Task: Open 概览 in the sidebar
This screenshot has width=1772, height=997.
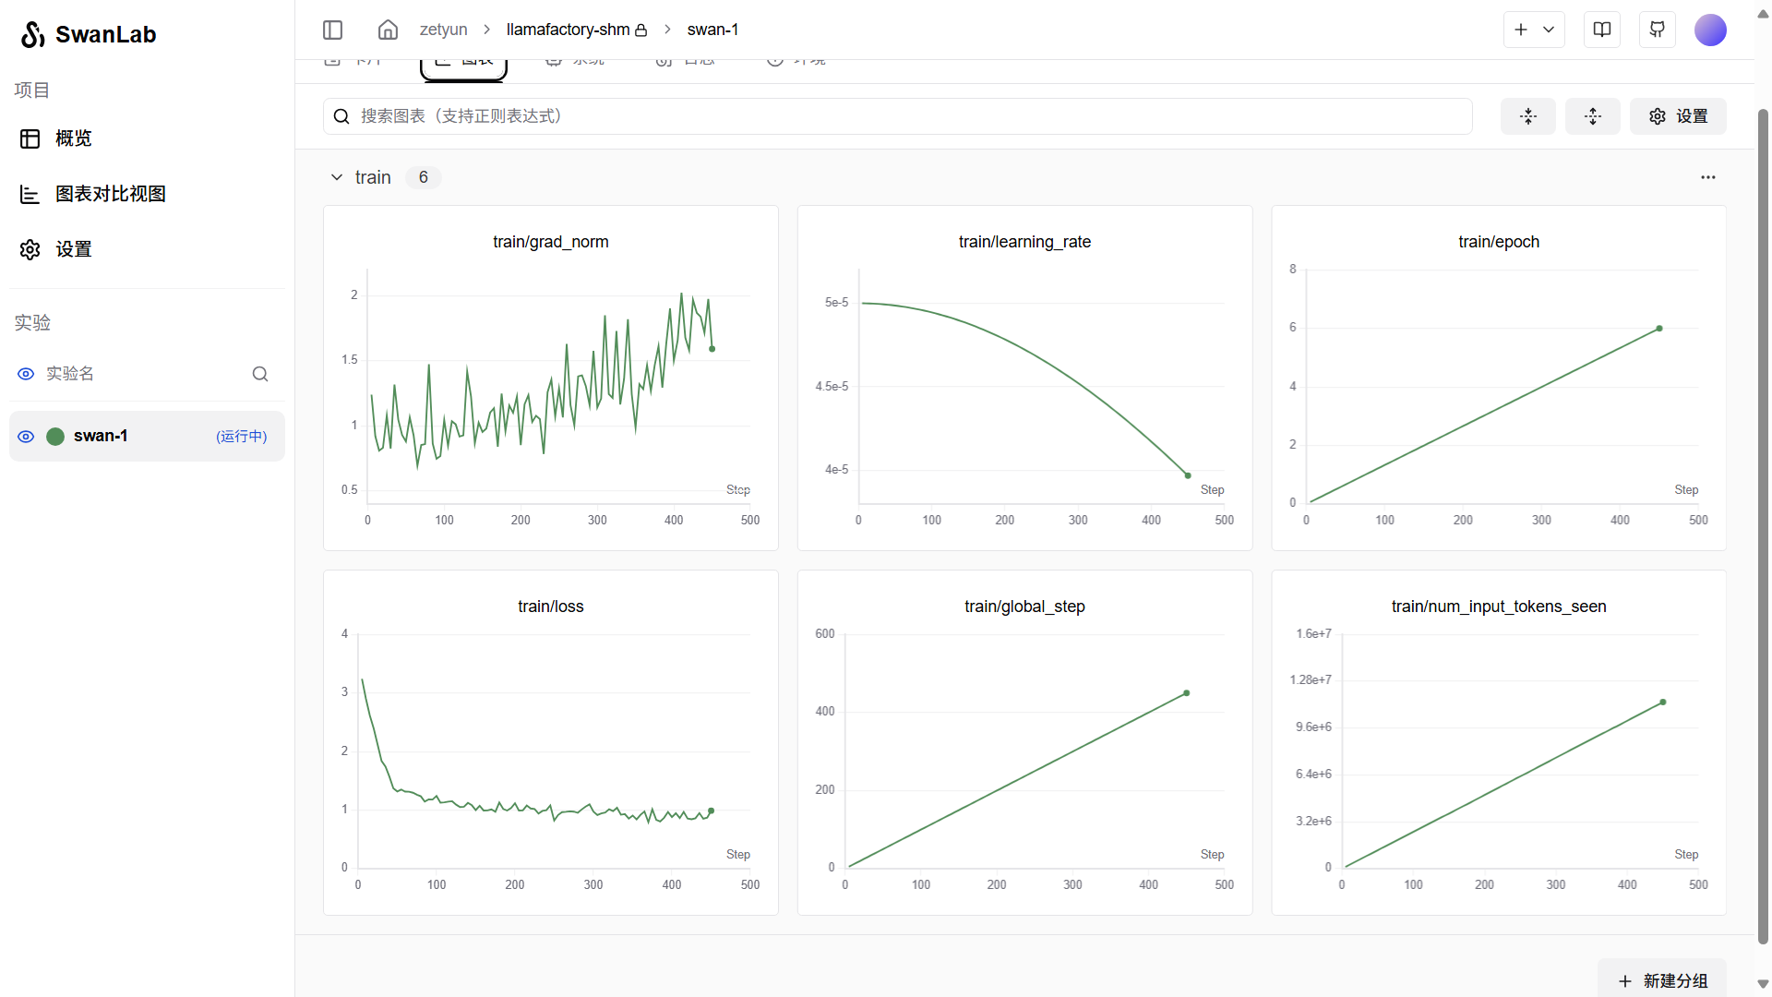Action: click(x=74, y=138)
